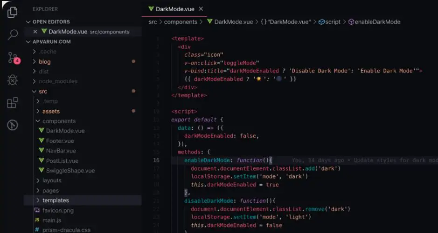Click the opening <script> tag line
The width and height of the screenshot is (438, 233).
click(x=184, y=112)
